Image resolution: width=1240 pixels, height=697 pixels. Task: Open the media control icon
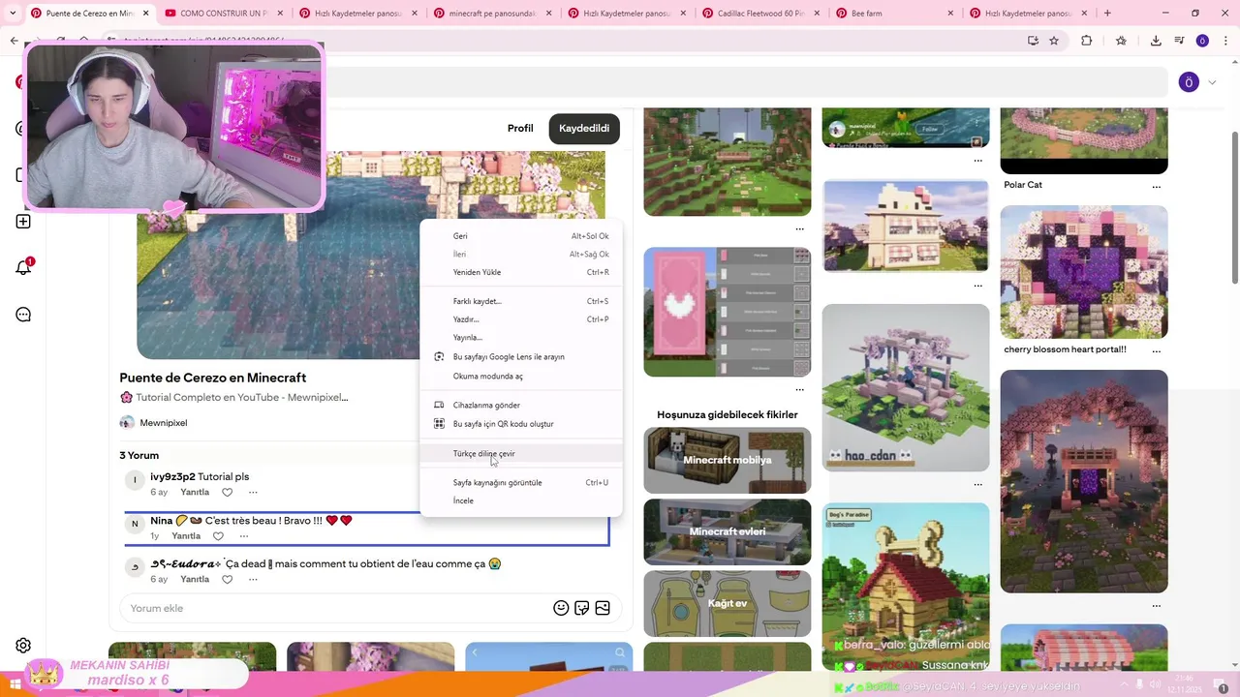click(x=1179, y=41)
